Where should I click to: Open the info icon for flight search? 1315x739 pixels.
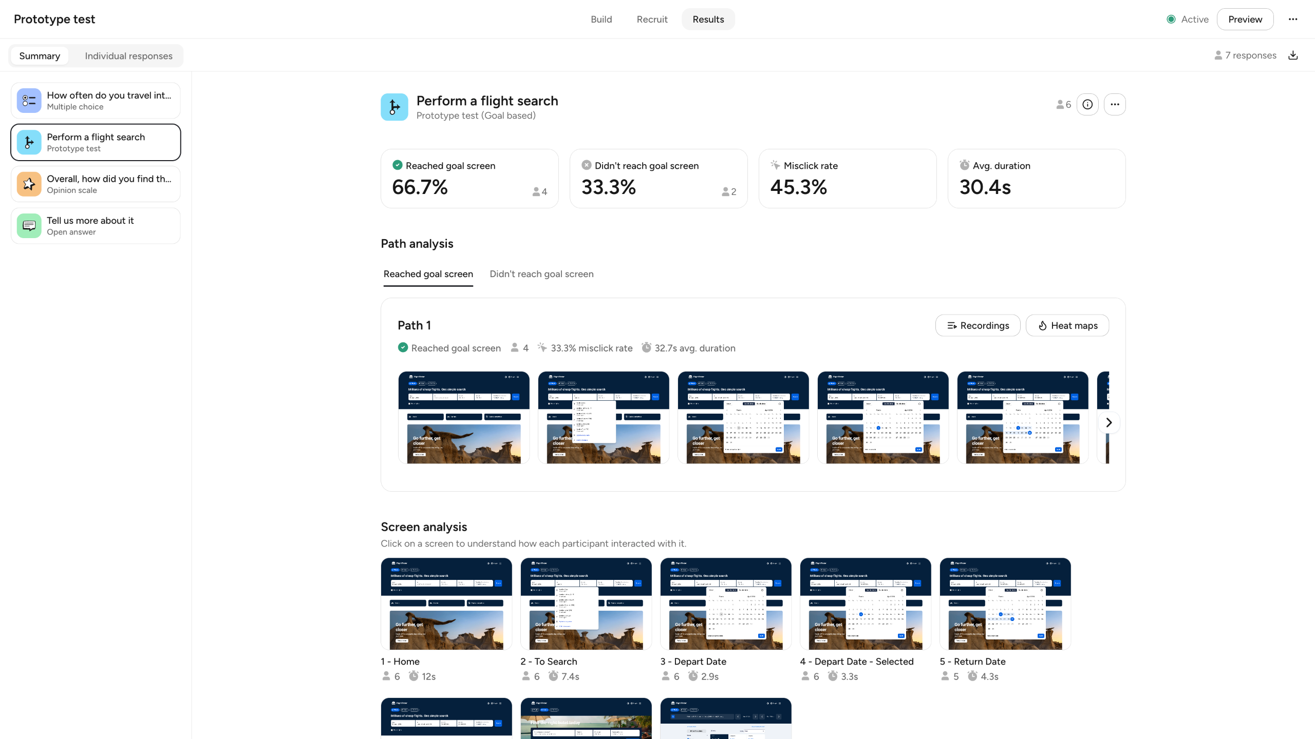coord(1087,105)
